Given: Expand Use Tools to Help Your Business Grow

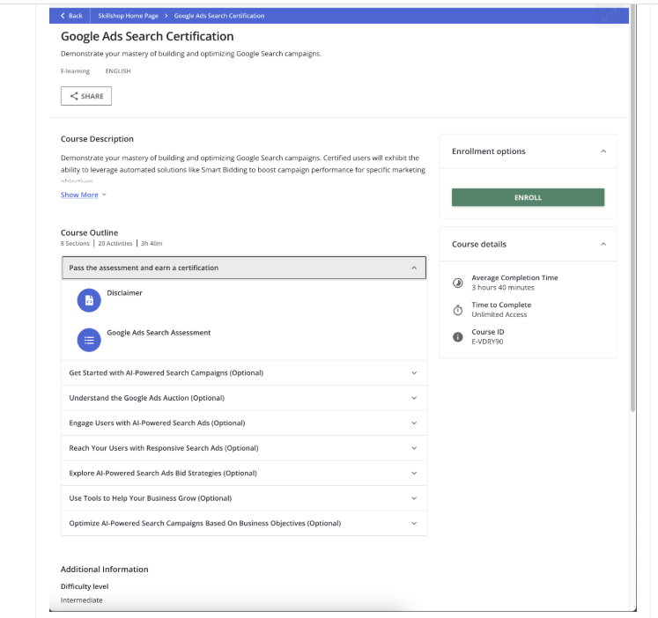Looking at the screenshot, I should [x=414, y=498].
